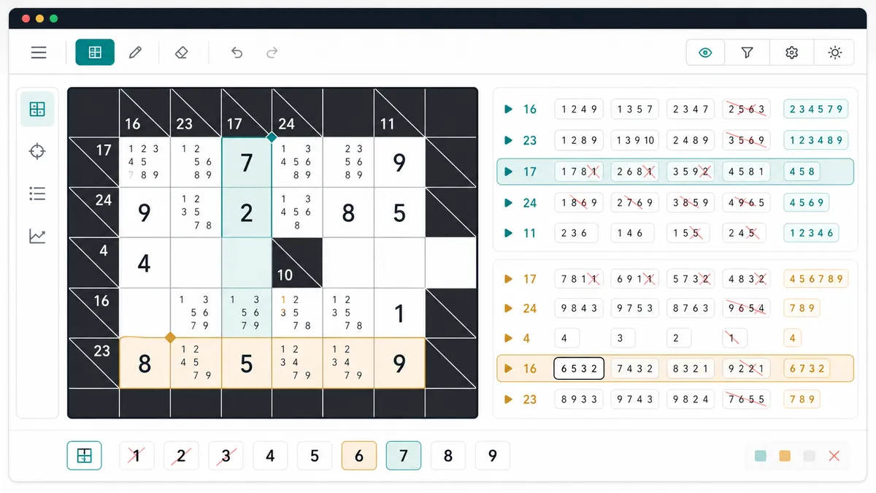Open the settings gear
This screenshot has height=493, width=876.
[792, 53]
